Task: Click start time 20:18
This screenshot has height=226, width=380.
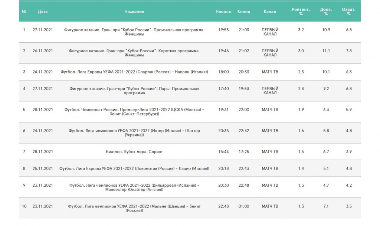Action: (x=223, y=168)
